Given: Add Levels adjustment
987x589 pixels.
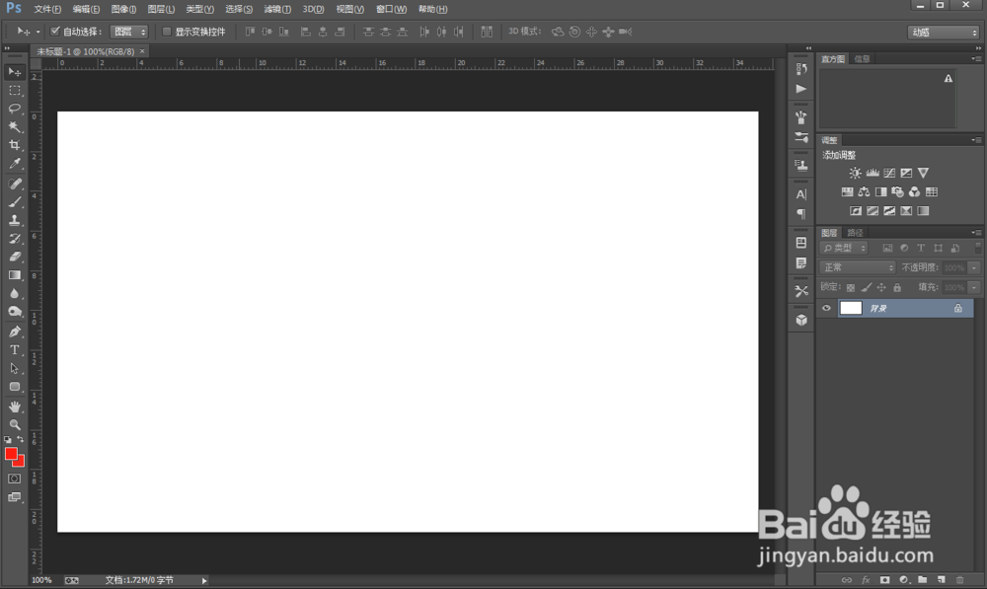Looking at the screenshot, I should click(872, 173).
